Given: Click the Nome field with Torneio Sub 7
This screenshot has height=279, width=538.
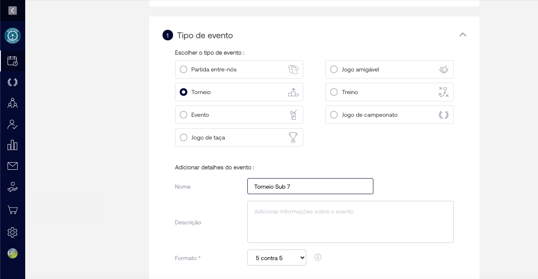Looking at the screenshot, I should pyautogui.click(x=310, y=187).
